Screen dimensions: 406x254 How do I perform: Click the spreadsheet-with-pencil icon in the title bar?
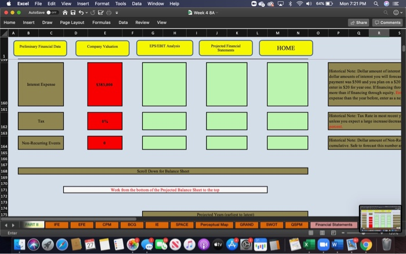(101, 12)
